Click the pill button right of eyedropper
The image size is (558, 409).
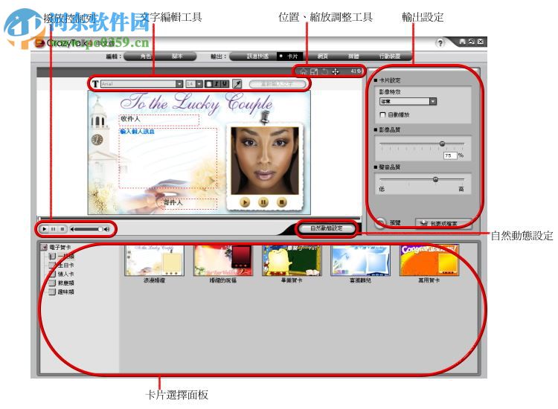278,84
